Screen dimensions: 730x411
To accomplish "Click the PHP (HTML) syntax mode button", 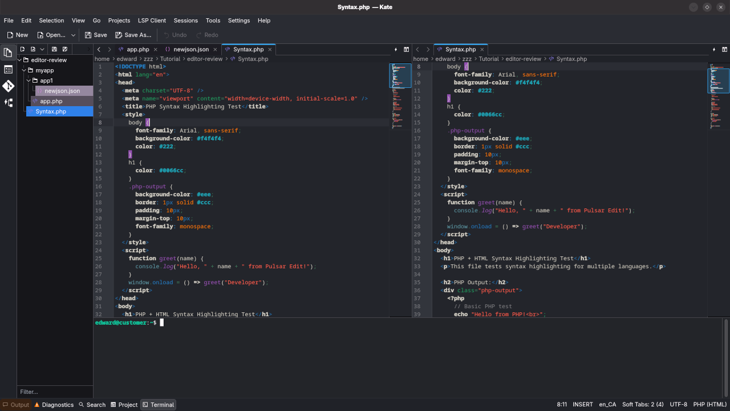I will (709, 405).
